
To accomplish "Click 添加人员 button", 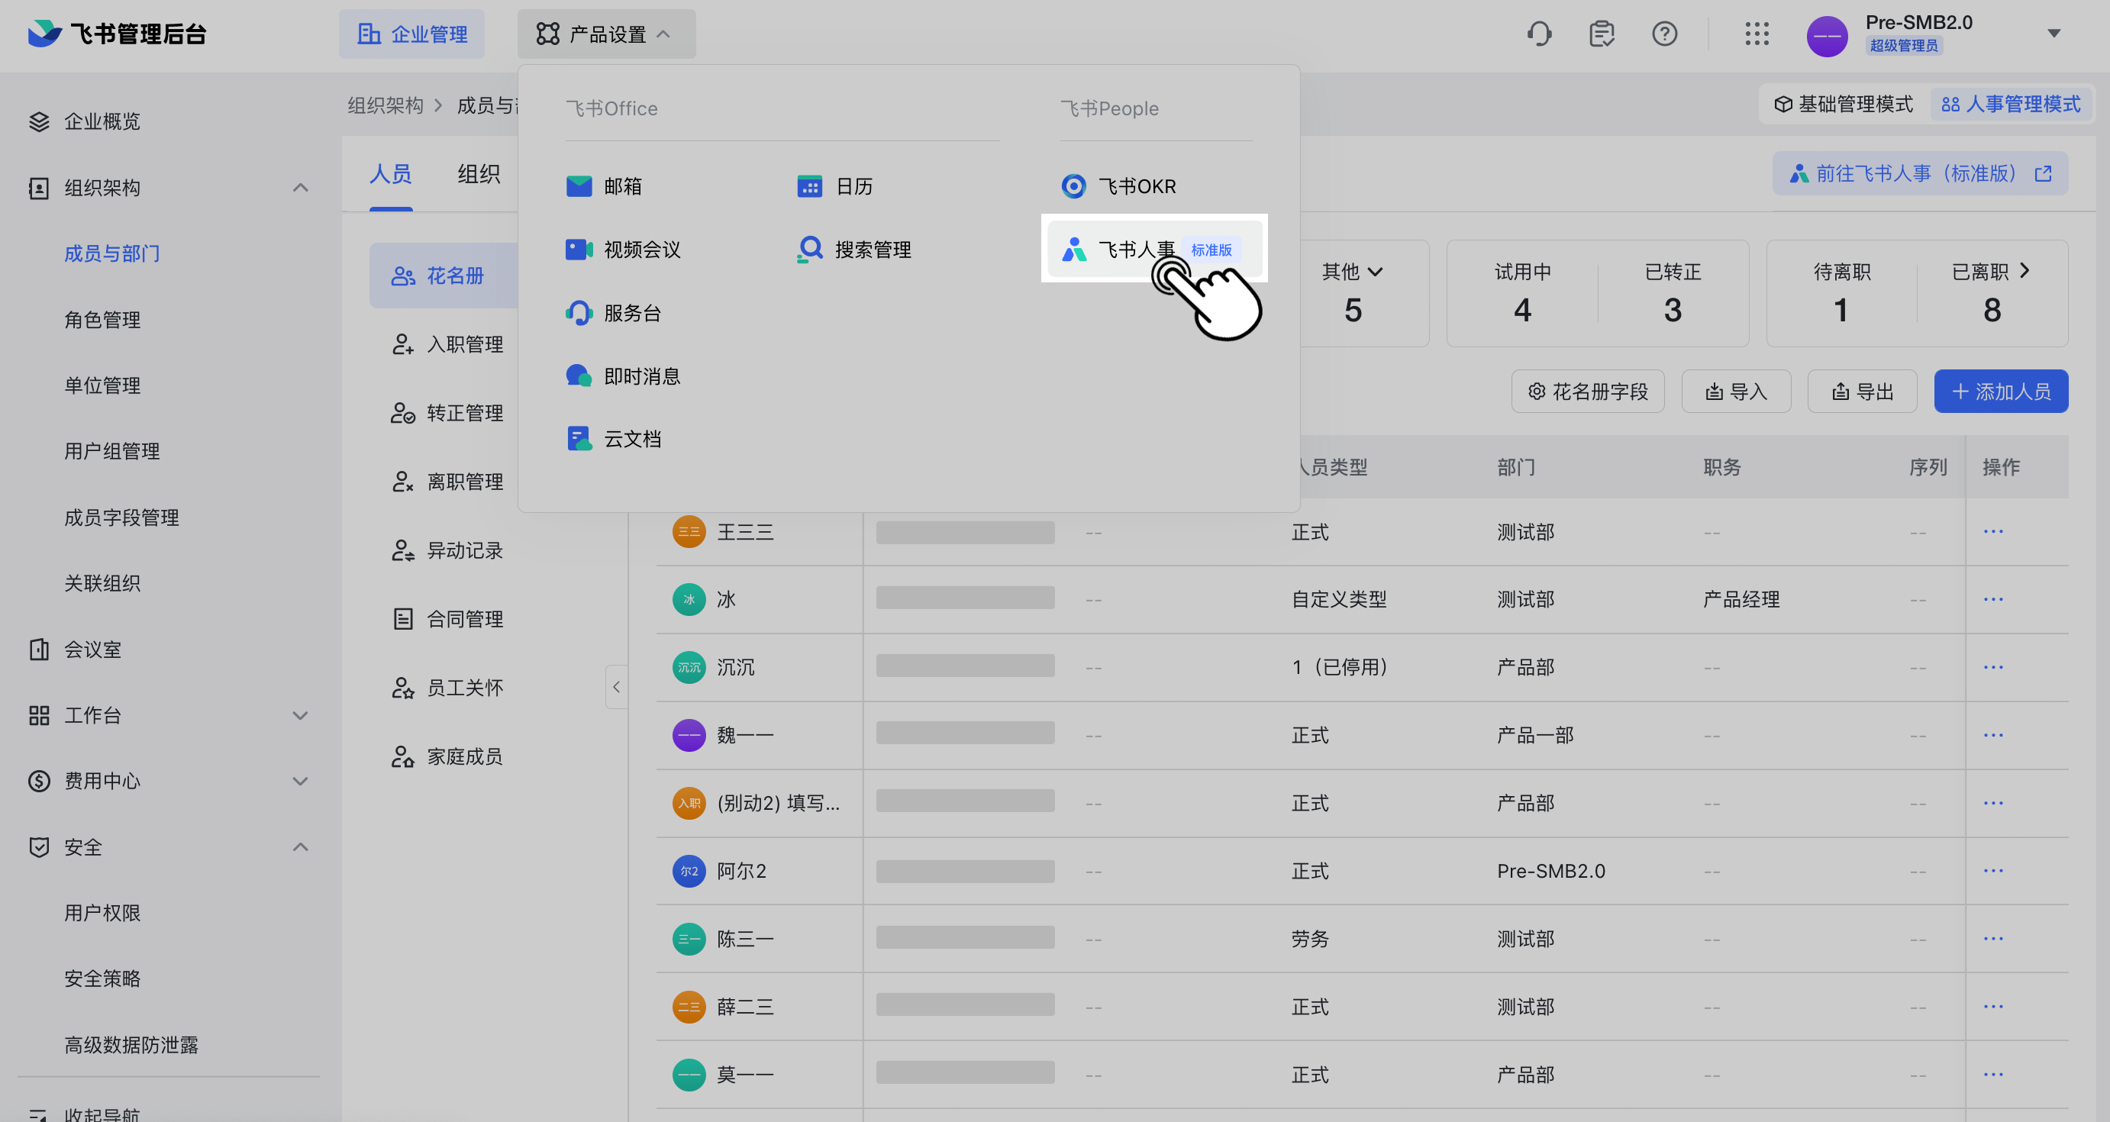I will click(x=2001, y=392).
